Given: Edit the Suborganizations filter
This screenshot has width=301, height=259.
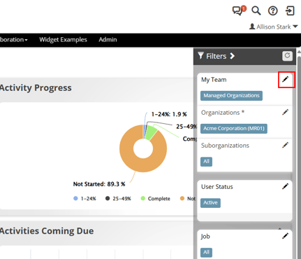Looking at the screenshot, I should click(286, 145).
